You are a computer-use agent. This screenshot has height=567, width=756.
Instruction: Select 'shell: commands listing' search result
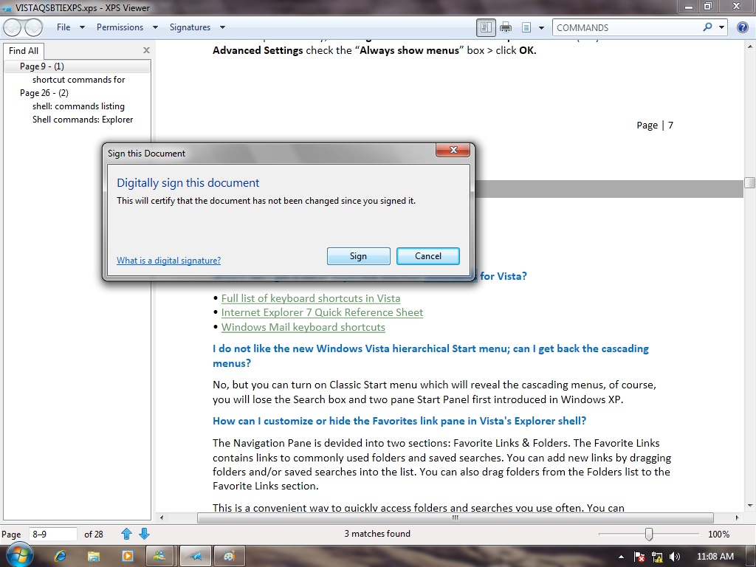click(x=78, y=106)
